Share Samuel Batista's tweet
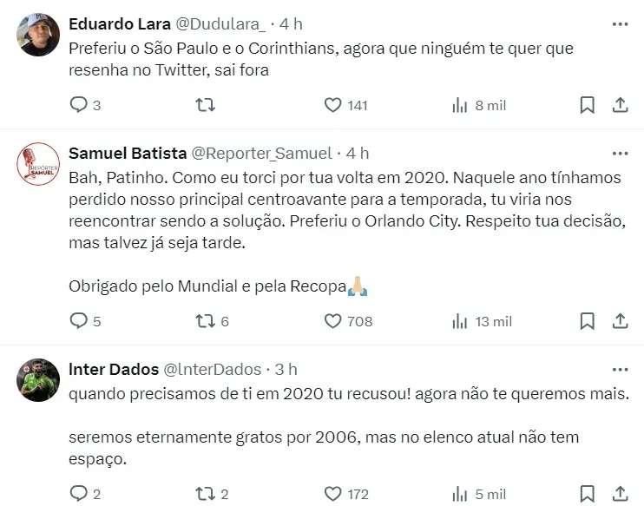The height and width of the screenshot is (506, 644). pyautogui.click(x=621, y=321)
